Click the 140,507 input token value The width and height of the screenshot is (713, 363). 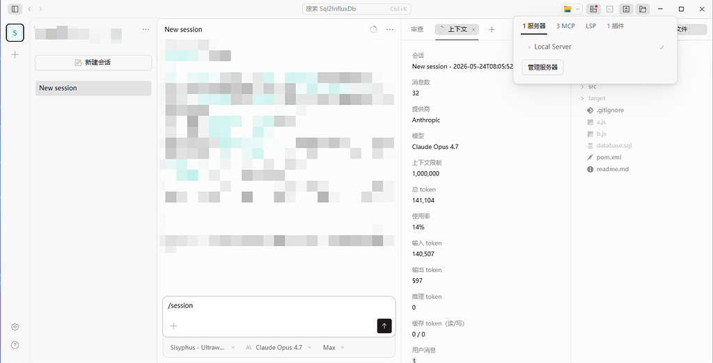coord(423,254)
